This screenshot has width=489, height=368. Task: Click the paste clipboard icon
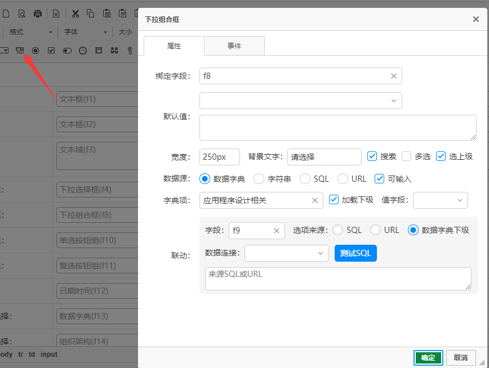pyautogui.click(x=106, y=14)
